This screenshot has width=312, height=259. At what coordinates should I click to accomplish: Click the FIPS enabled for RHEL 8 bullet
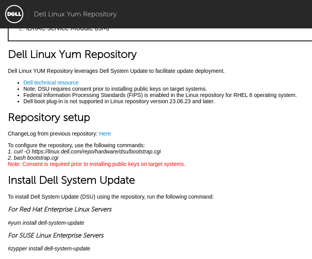pos(160,95)
